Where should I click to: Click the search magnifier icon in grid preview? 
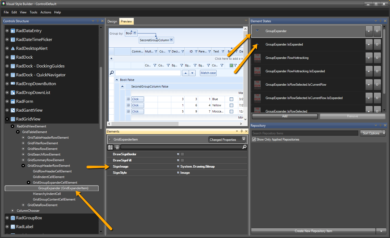(112, 73)
